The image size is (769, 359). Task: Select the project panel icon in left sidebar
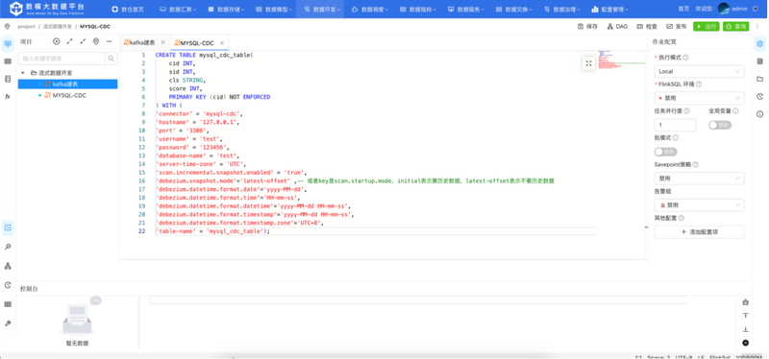point(8,43)
